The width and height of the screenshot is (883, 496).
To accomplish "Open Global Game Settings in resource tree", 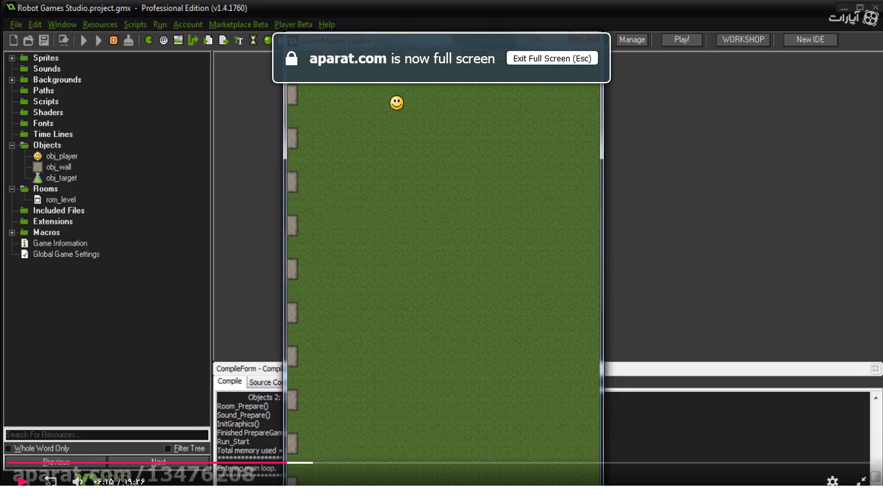I will (67, 254).
